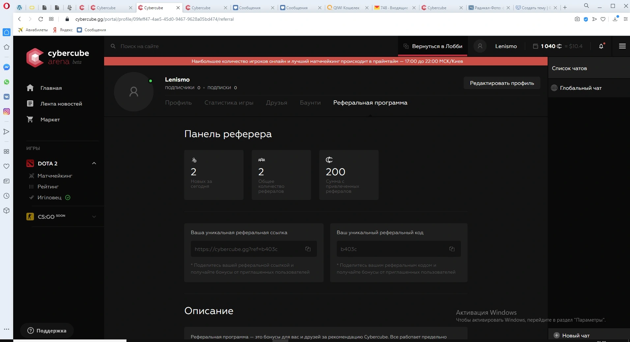The height and width of the screenshot is (342, 630).
Task: Expand the CS:GO section chevron
Action: pyautogui.click(x=94, y=217)
